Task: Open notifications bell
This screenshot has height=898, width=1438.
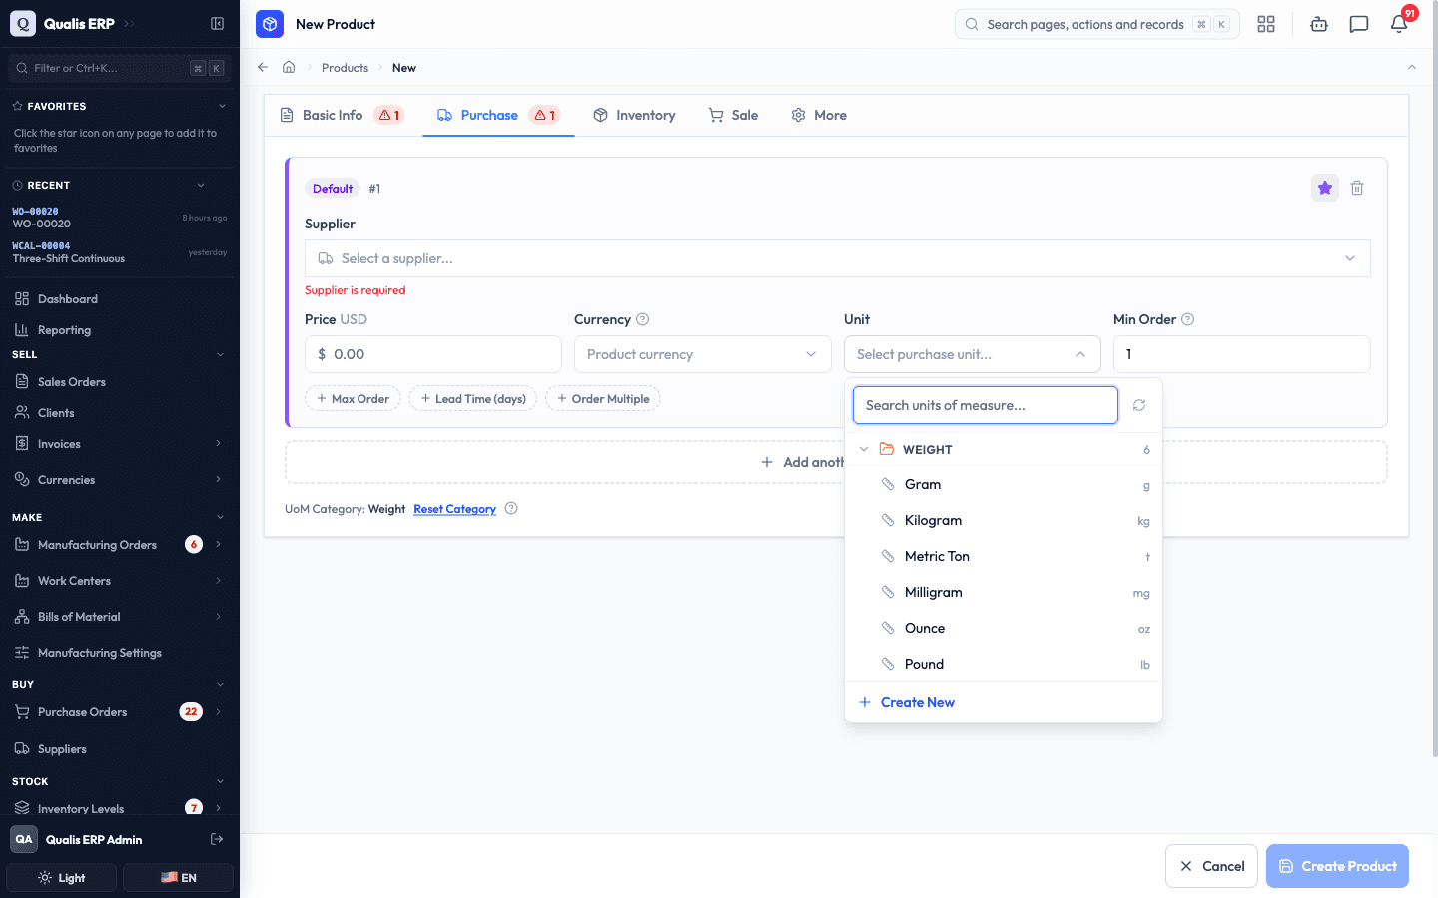Action: pos(1399,24)
